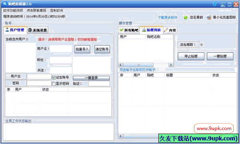Click the 总抢楼数 label
Image resolution: width=240 pixels, height=144 pixels.
click(x=188, y=45)
